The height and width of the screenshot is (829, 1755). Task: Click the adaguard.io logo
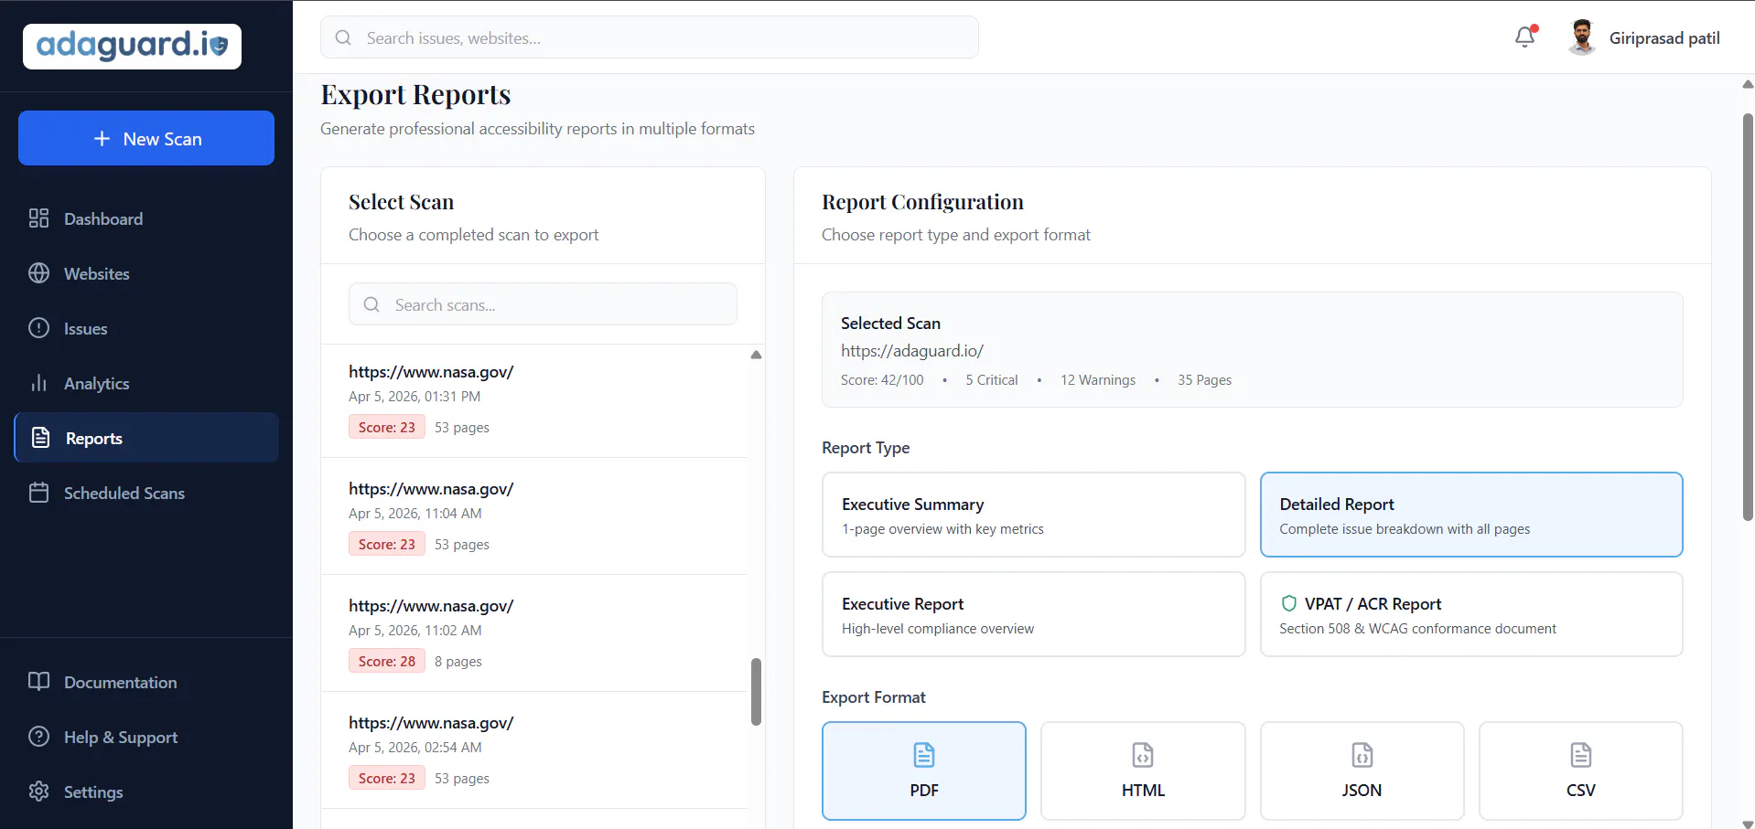(132, 46)
